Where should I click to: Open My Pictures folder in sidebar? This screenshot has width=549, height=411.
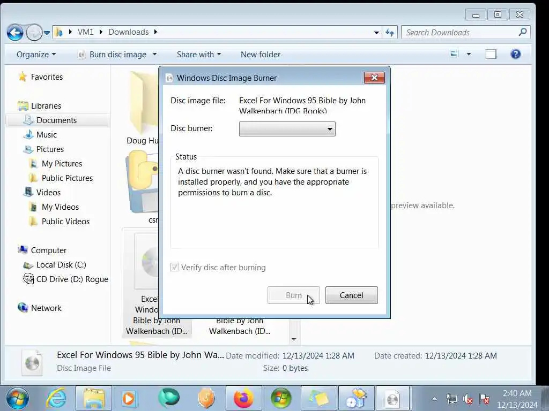coord(55,164)
